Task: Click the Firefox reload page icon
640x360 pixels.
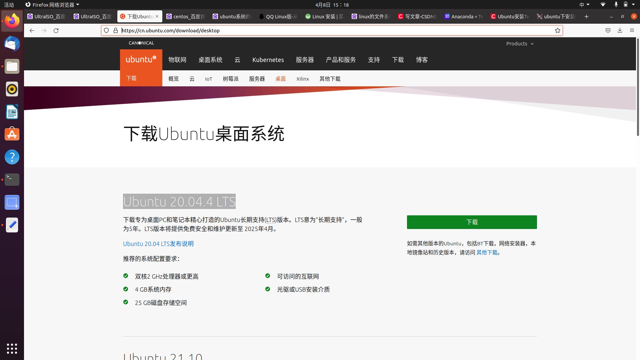Action: (56, 30)
